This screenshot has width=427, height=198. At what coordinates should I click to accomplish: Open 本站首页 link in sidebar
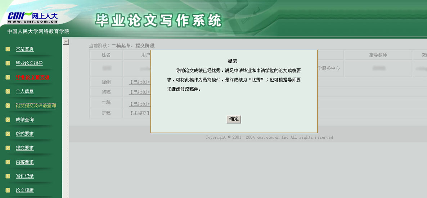(x=25, y=49)
